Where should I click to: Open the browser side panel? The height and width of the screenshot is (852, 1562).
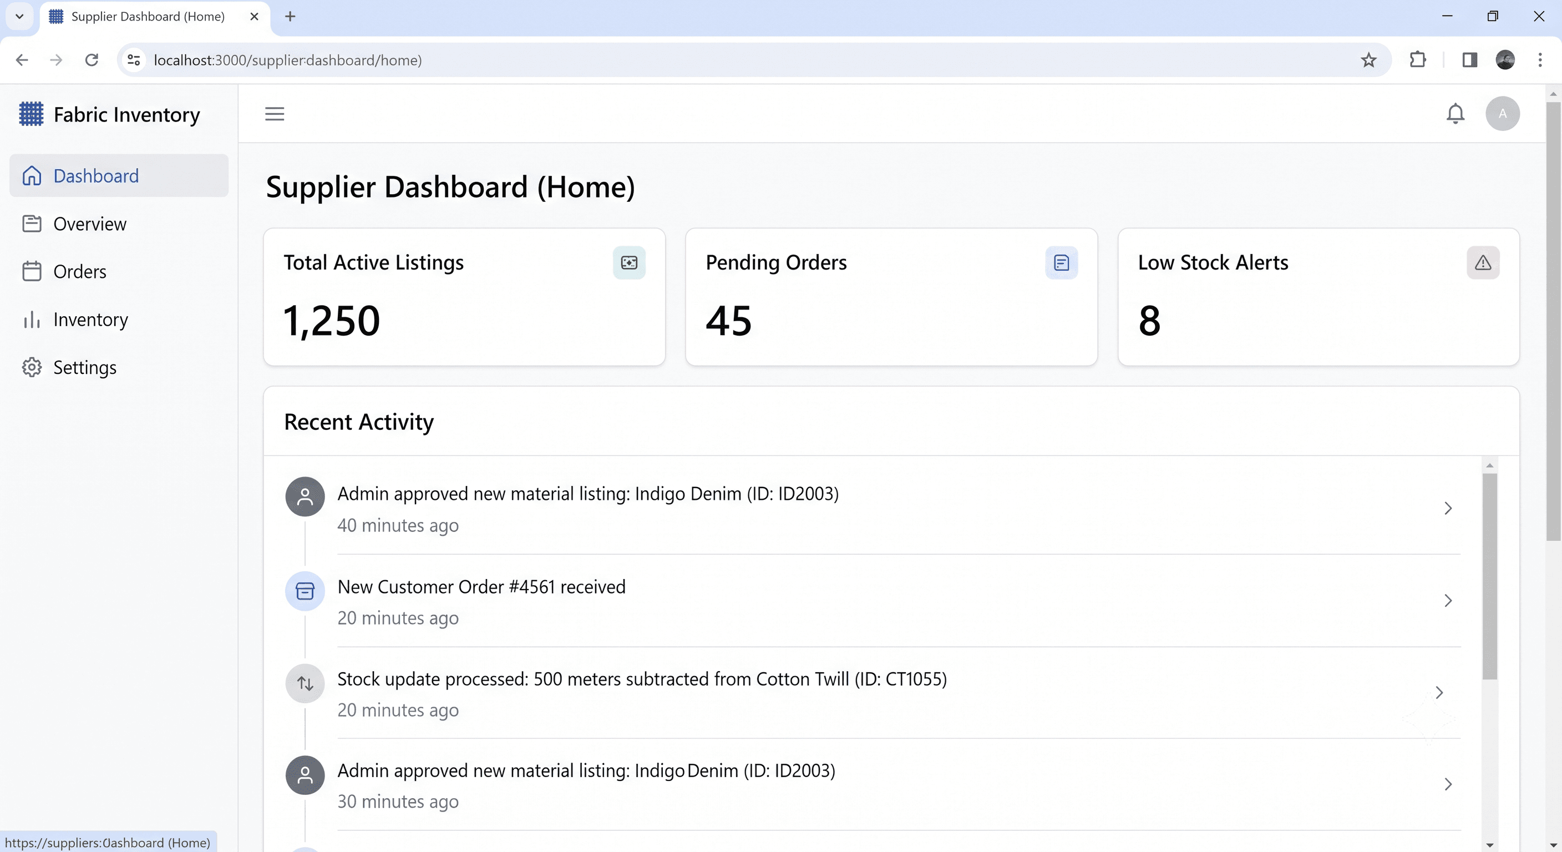click(1469, 60)
